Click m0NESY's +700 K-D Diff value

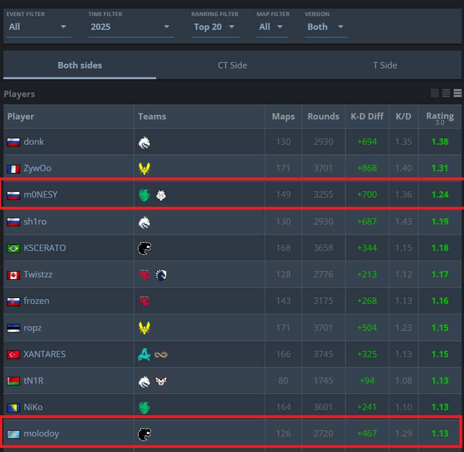click(367, 195)
